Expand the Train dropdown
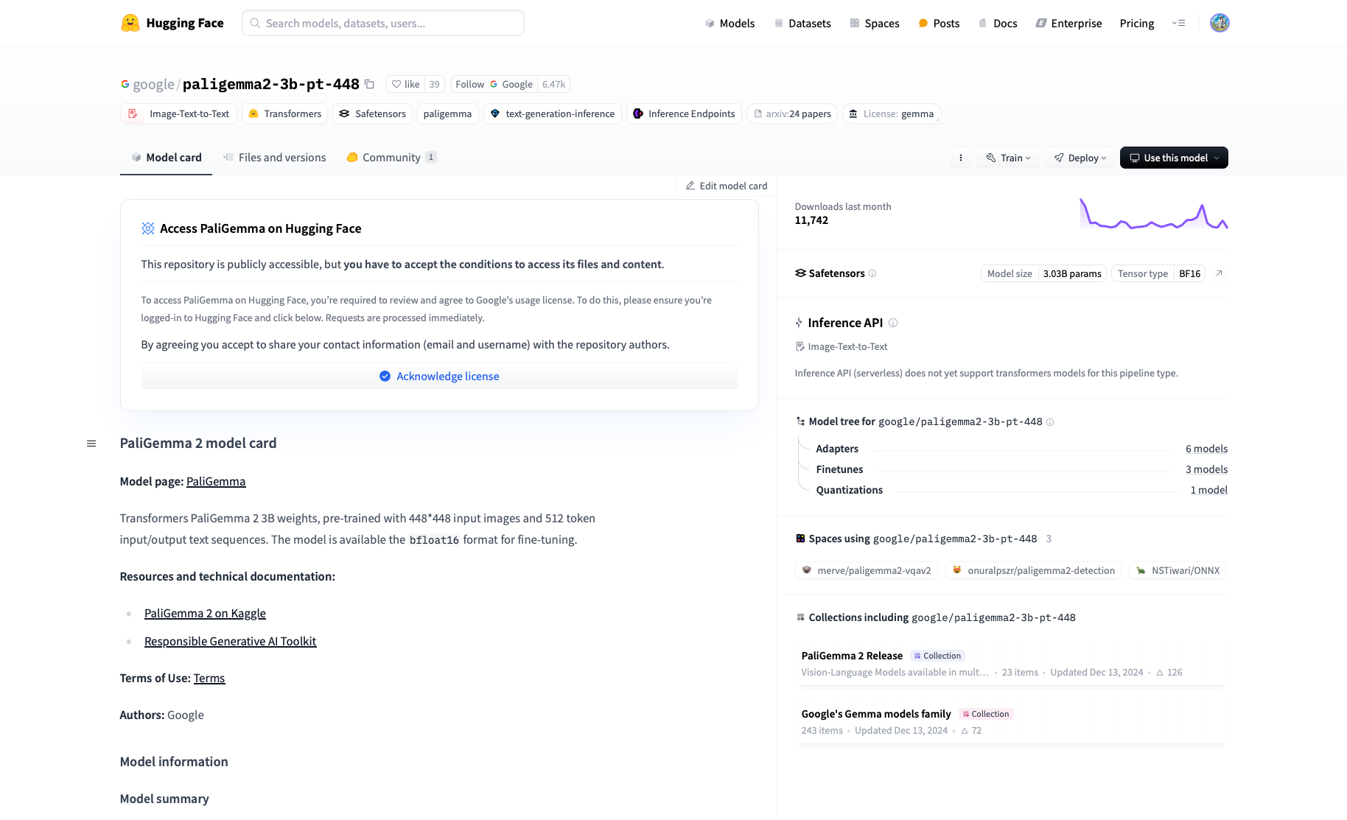The height and width of the screenshot is (820, 1347). [x=1008, y=158]
